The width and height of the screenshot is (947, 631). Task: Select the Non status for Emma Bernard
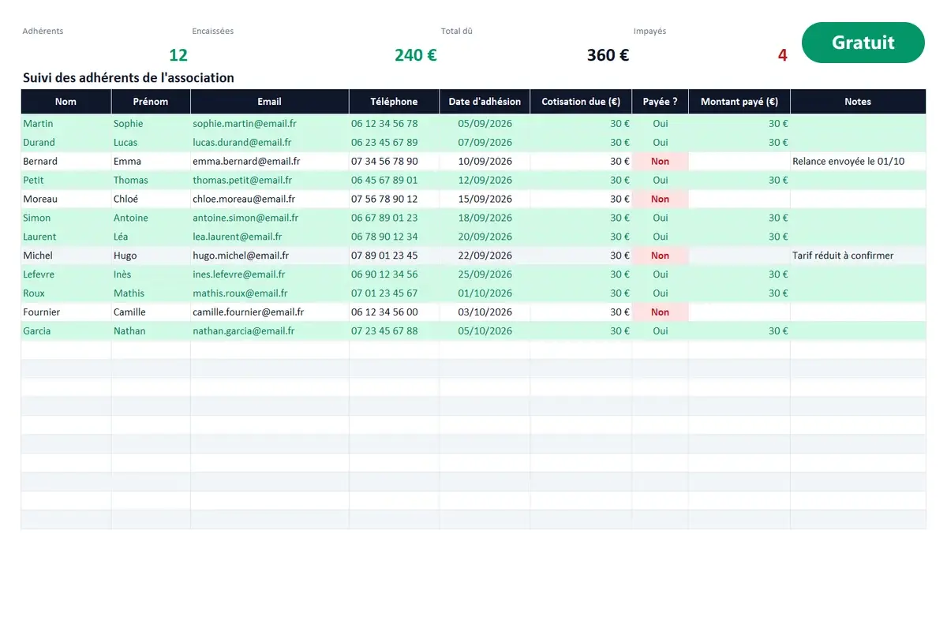click(661, 162)
